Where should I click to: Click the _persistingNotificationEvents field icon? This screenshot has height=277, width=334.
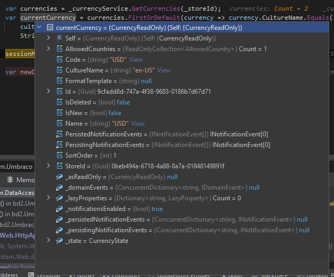pos(60,230)
